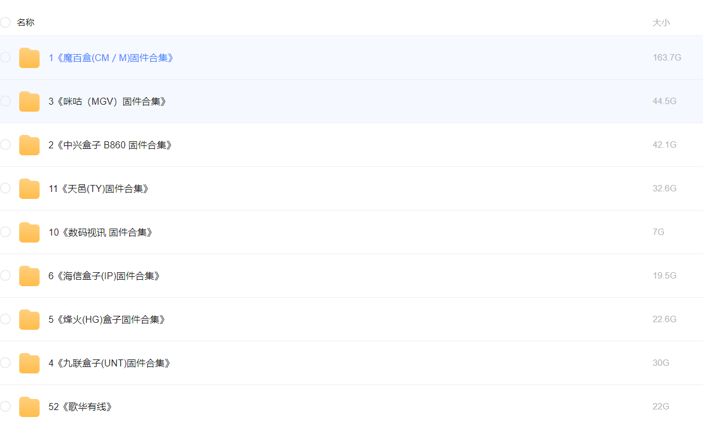
Task: Open folder icon for 歌华有线
Action: (x=29, y=407)
